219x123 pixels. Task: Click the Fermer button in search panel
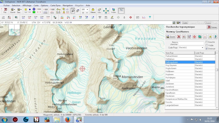click(212, 27)
